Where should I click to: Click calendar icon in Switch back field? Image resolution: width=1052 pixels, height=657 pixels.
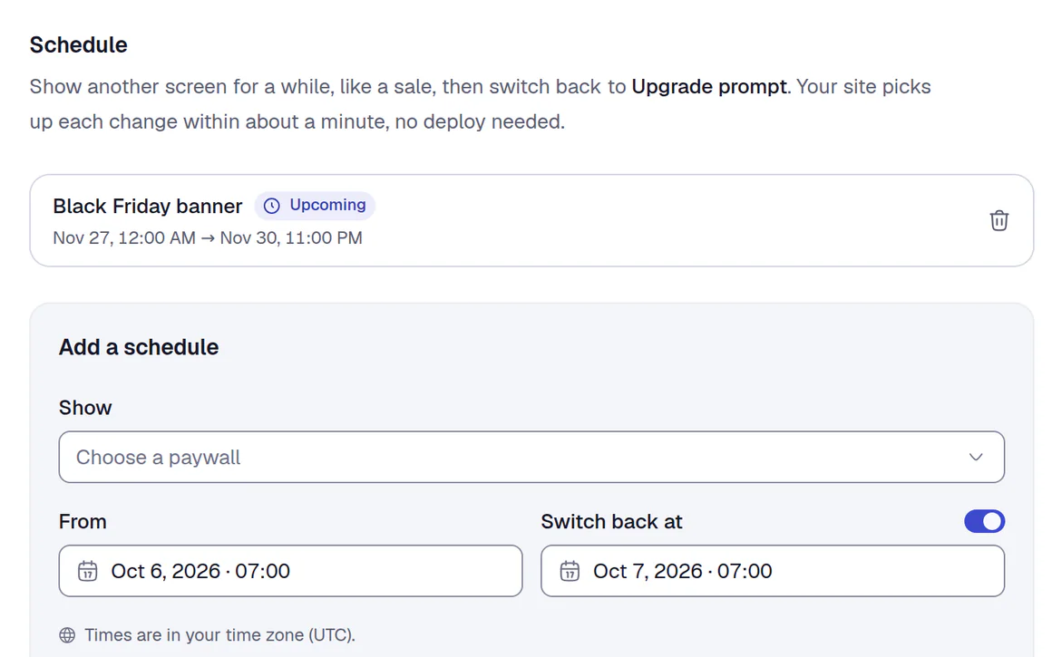tap(570, 571)
